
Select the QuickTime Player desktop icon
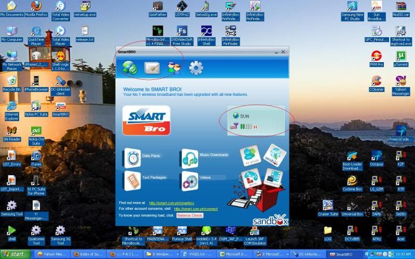coord(36,36)
